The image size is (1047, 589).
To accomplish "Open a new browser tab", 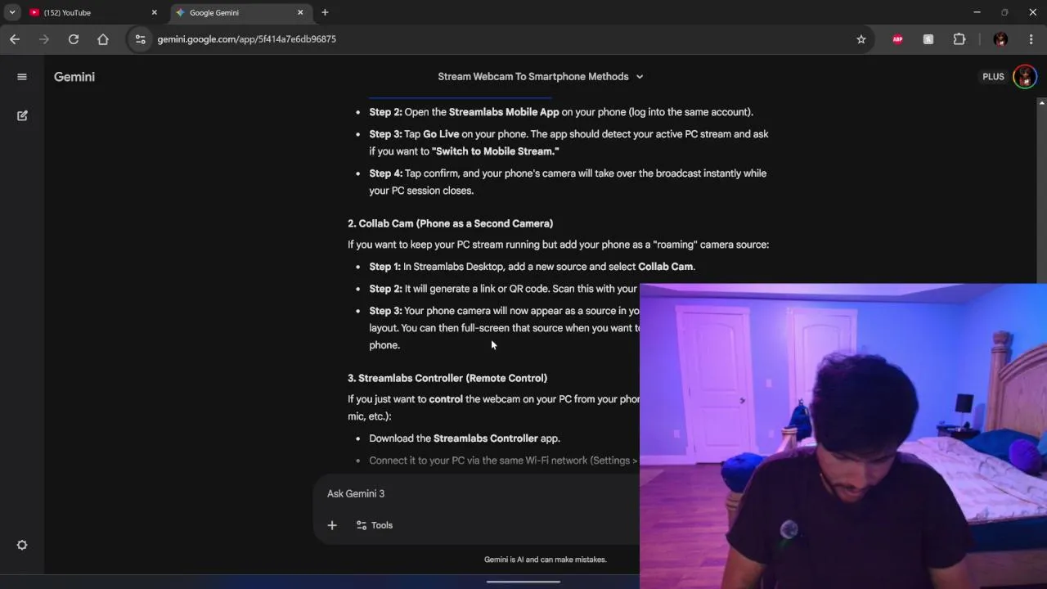I will click(325, 12).
